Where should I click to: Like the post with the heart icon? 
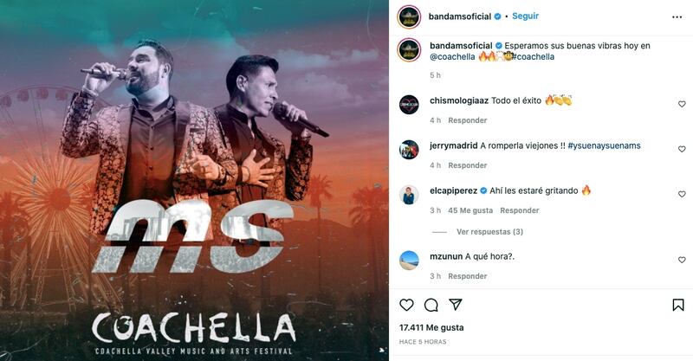point(406,305)
